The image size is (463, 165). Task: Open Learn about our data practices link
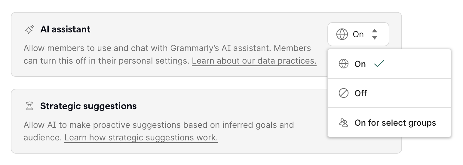(x=254, y=61)
